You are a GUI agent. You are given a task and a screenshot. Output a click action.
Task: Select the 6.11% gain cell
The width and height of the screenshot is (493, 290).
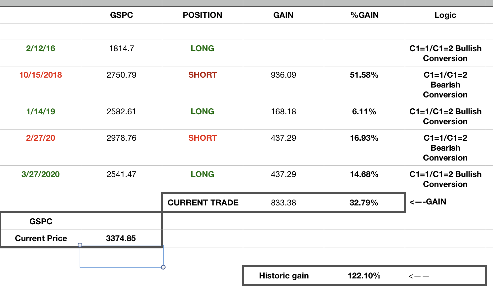pos(364,112)
